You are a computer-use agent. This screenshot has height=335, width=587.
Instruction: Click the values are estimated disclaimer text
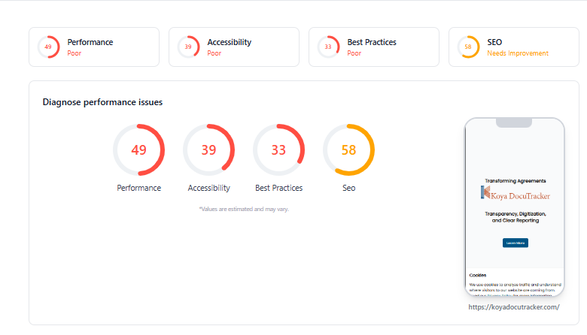[x=244, y=209]
